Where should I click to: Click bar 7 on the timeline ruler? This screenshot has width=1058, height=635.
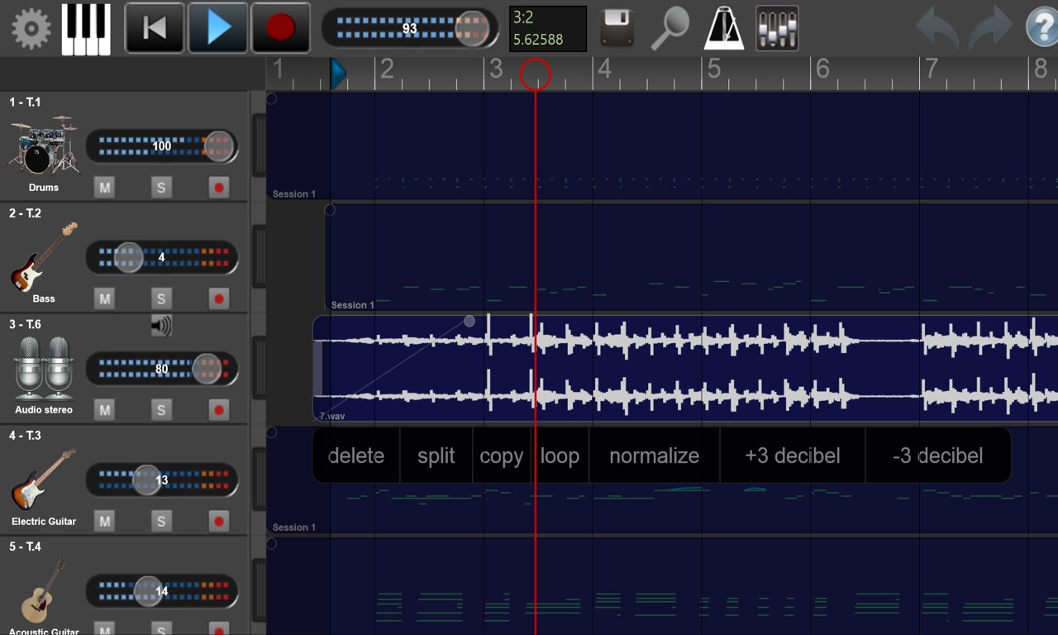(x=932, y=69)
